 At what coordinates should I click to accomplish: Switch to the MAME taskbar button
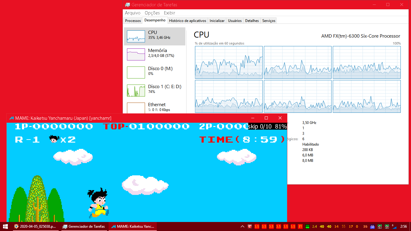tap(133, 226)
